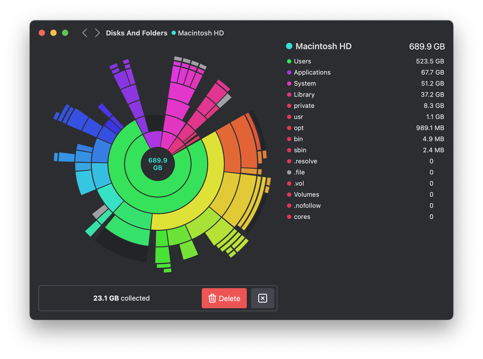Click the 989.1 MB size value
The height and width of the screenshot is (359, 483).
pos(430,128)
